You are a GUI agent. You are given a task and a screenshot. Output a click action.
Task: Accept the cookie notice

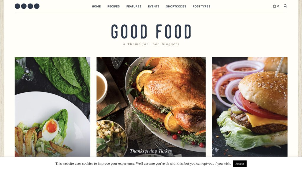[239, 164]
